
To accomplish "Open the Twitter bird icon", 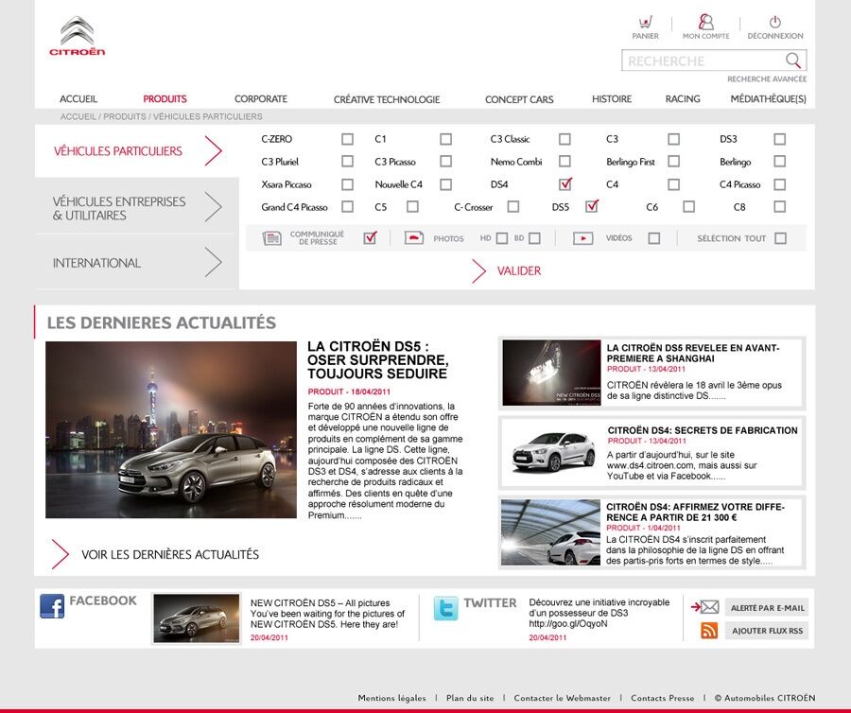I will 445,608.
